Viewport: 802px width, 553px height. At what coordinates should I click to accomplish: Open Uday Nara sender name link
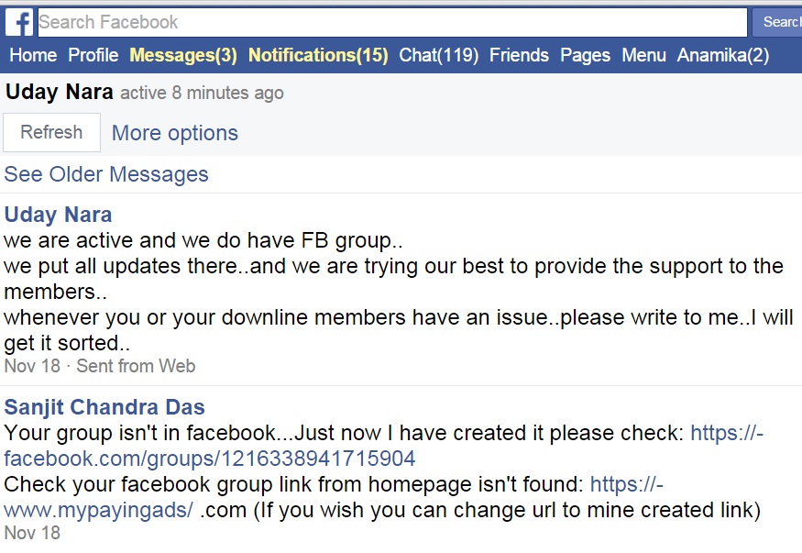pos(59,215)
